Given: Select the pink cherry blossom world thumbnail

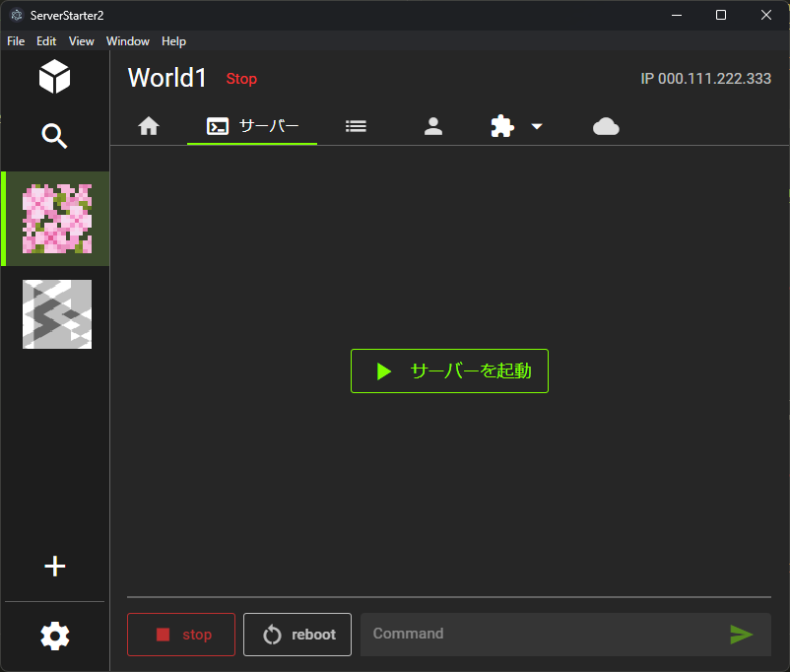Looking at the screenshot, I should [57, 219].
